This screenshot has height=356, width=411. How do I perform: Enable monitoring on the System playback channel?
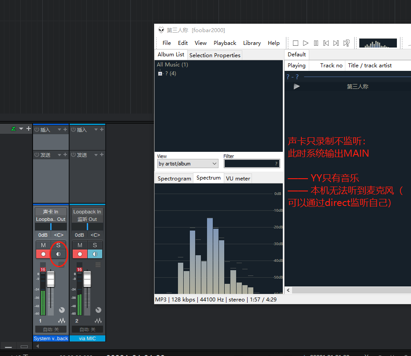click(x=59, y=254)
